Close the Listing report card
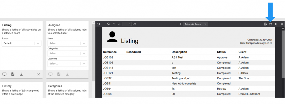The image size is (285, 104). (38, 74)
